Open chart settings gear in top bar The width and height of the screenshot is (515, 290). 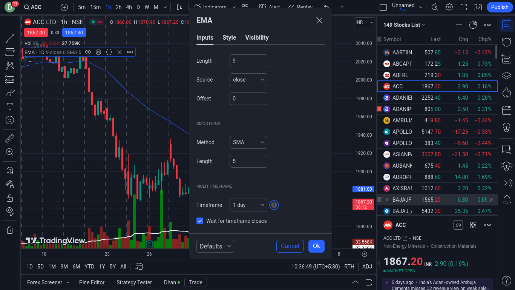tap(449, 7)
